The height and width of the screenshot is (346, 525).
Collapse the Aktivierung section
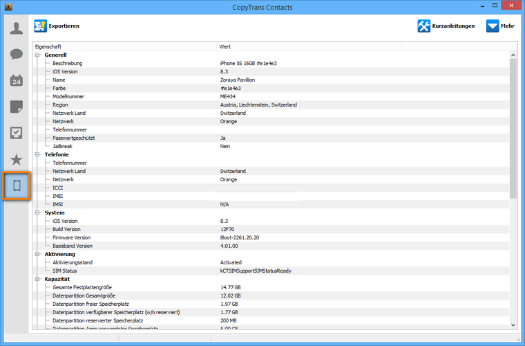[37, 254]
